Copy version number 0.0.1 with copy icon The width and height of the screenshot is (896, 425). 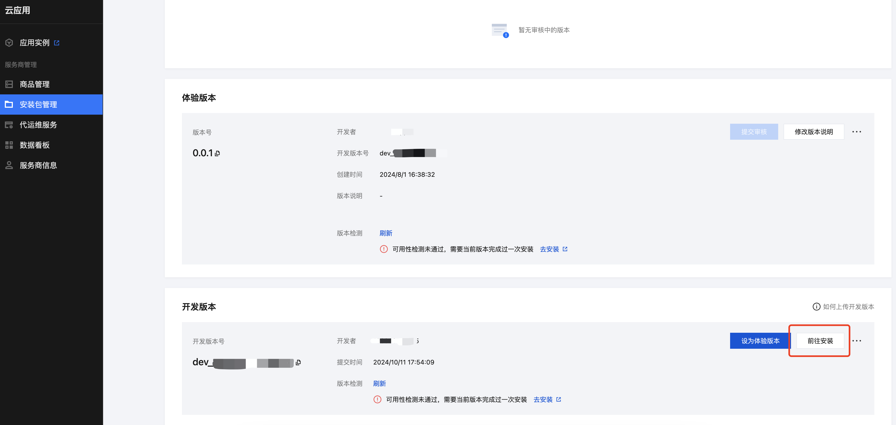coord(217,154)
